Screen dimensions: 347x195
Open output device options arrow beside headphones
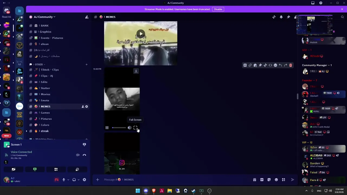[x=79, y=180]
